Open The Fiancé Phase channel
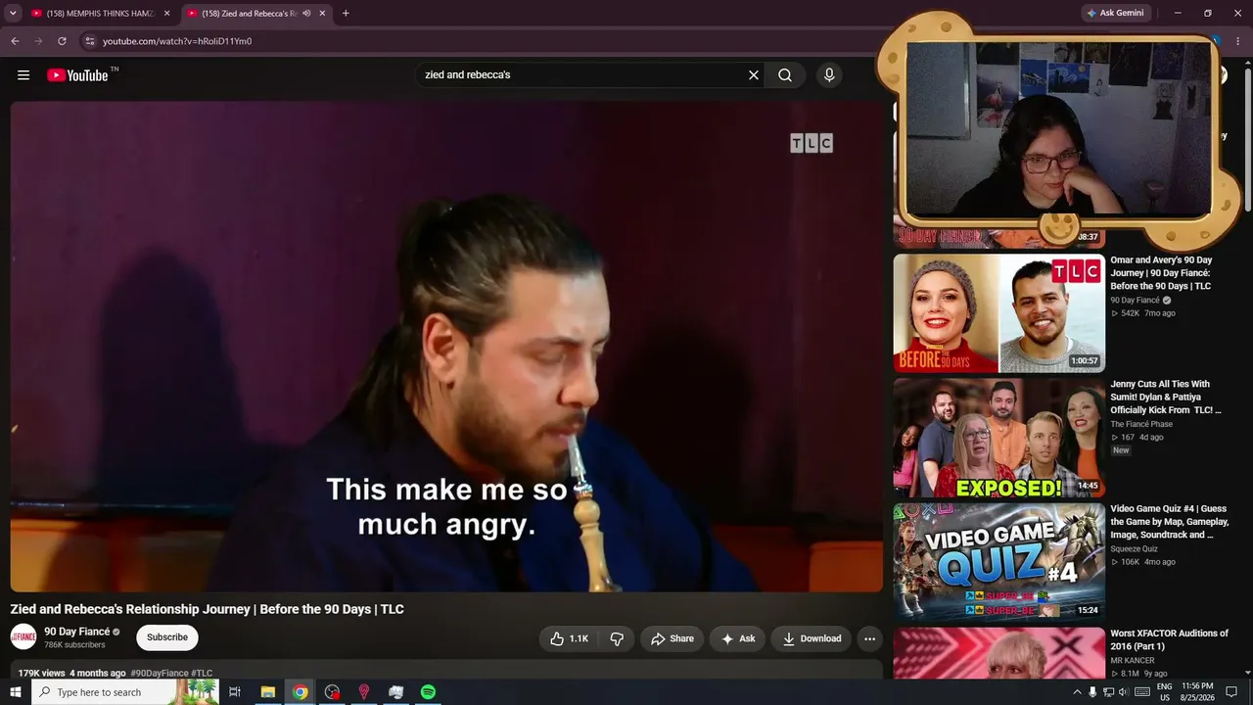Screen dimensions: 1253x705 coord(1141,424)
